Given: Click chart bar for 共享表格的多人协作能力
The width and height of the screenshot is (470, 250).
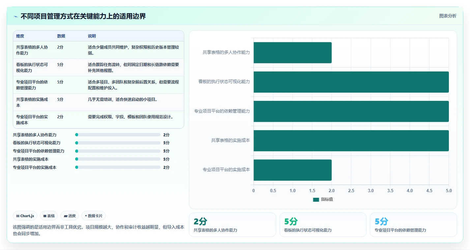Looking at the screenshot, I should [x=292, y=53].
